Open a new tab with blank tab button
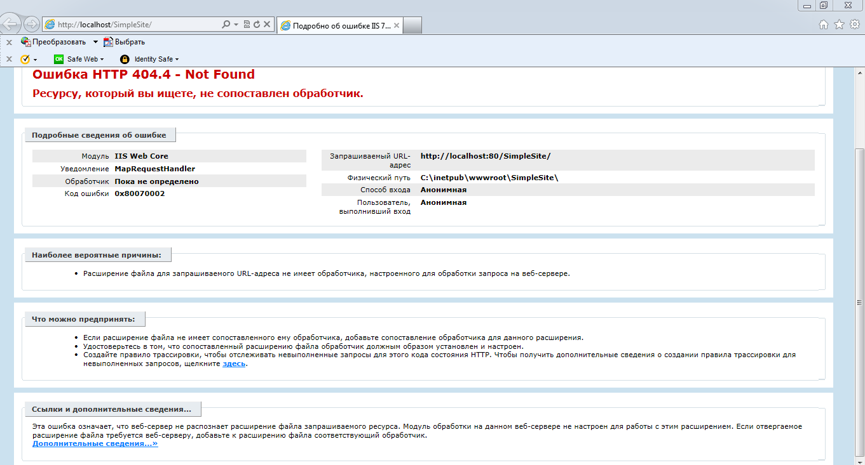This screenshot has height=465, width=865. (x=412, y=25)
